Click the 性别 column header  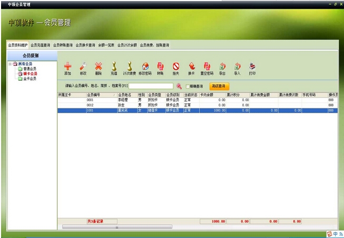click(142, 95)
